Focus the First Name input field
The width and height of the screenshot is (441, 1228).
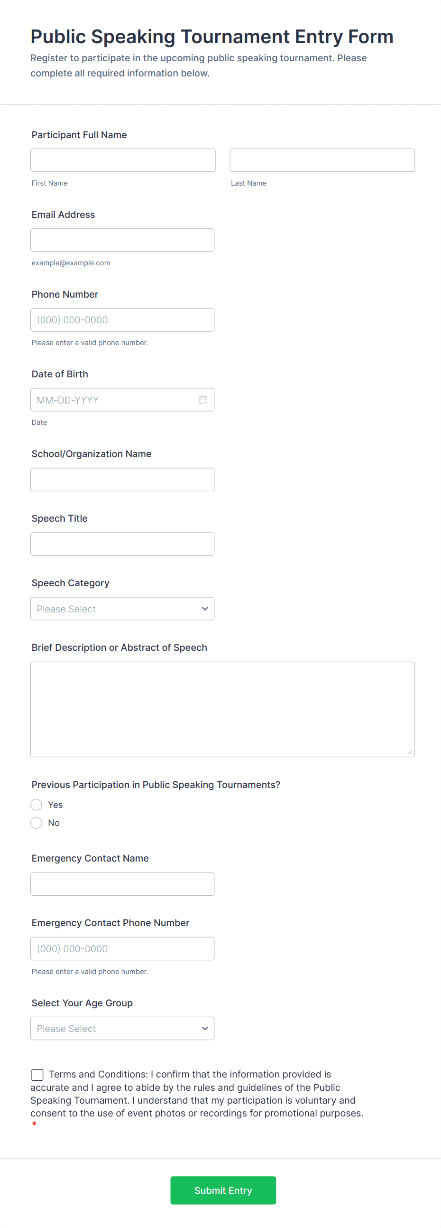123,160
